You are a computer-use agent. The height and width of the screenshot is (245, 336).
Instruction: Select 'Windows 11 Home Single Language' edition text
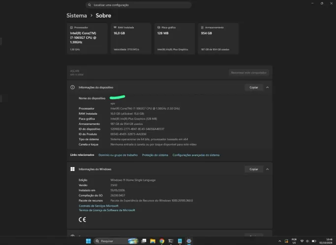pos(133,180)
